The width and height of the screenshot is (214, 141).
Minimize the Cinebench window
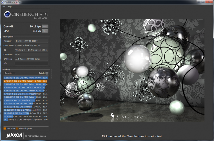coord(199,2)
